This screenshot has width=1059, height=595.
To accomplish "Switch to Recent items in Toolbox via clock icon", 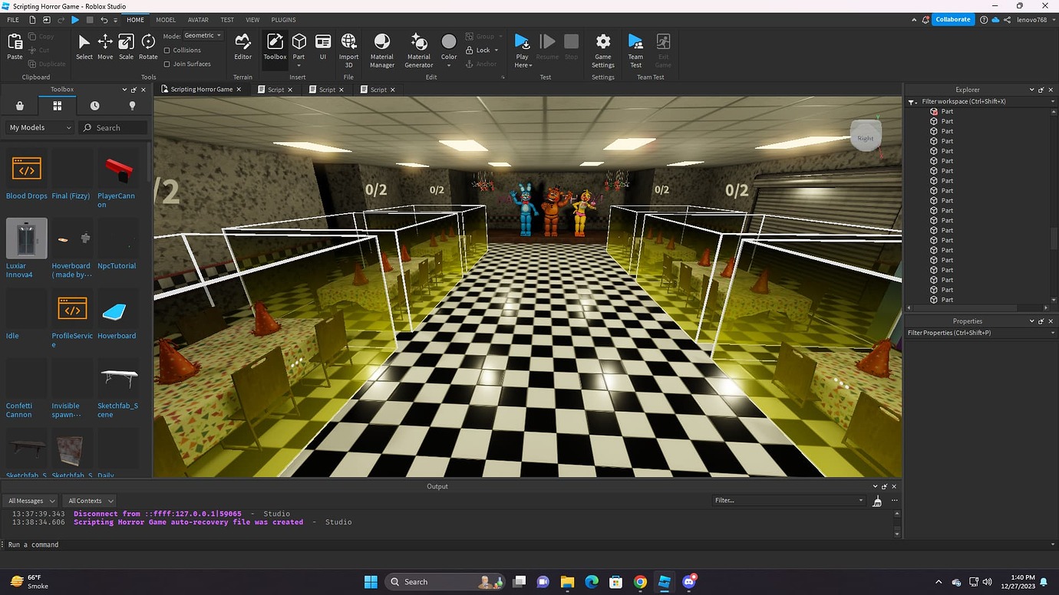I will (x=94, y=105).
